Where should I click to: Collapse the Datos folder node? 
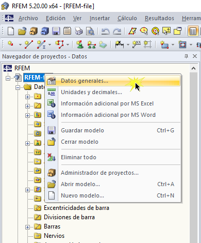18,87
